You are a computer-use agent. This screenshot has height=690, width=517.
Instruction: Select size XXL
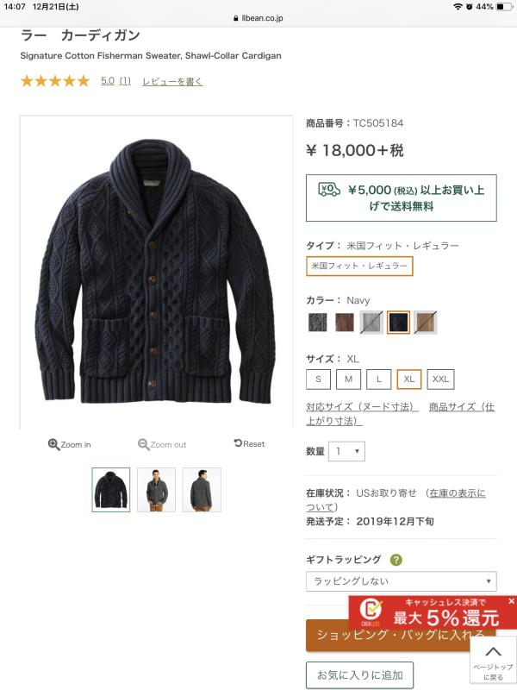(440, 379)
